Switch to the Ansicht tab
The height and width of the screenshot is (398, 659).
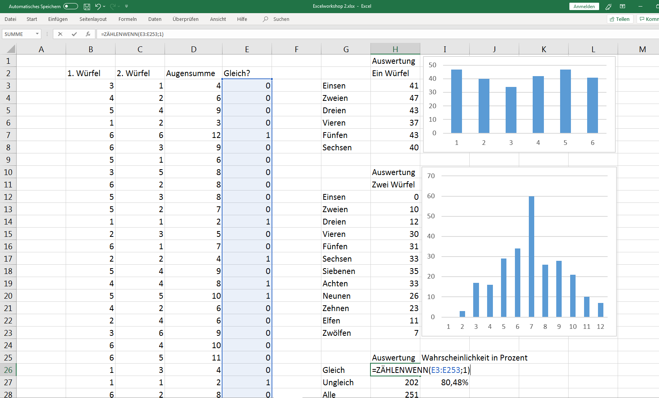pos(218,19)
